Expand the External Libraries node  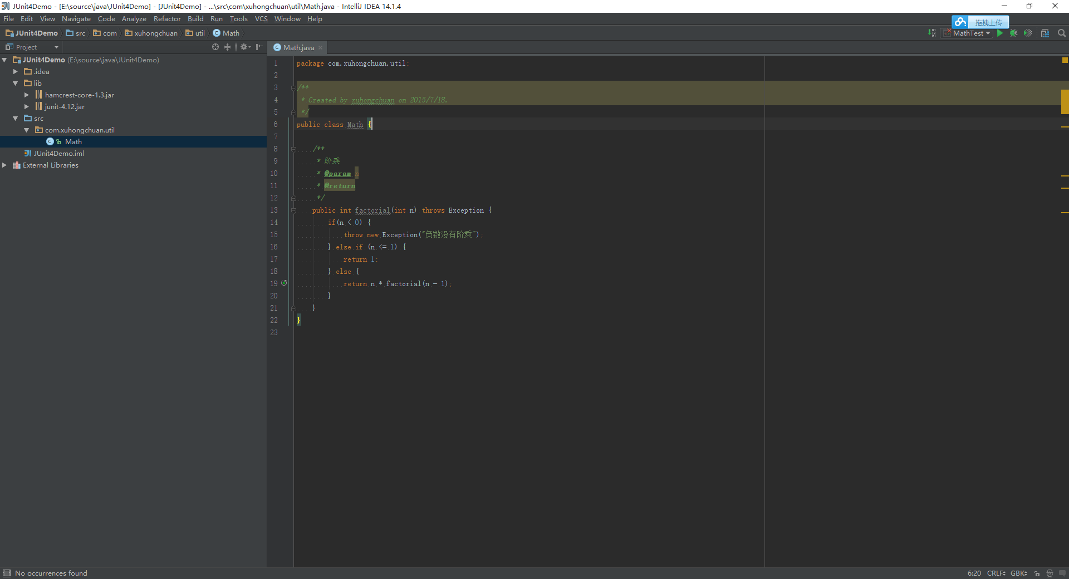click(4, 165)
